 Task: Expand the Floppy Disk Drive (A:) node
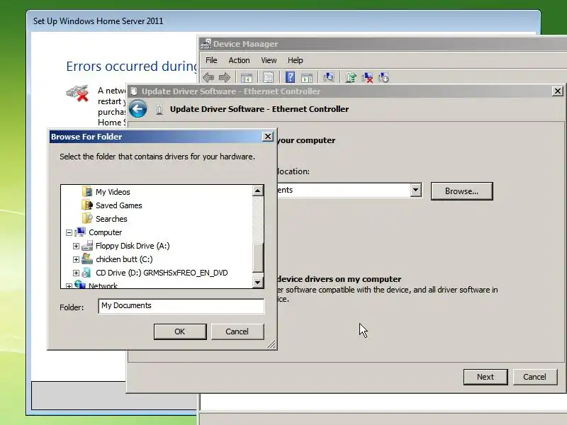tap(76, 246)
